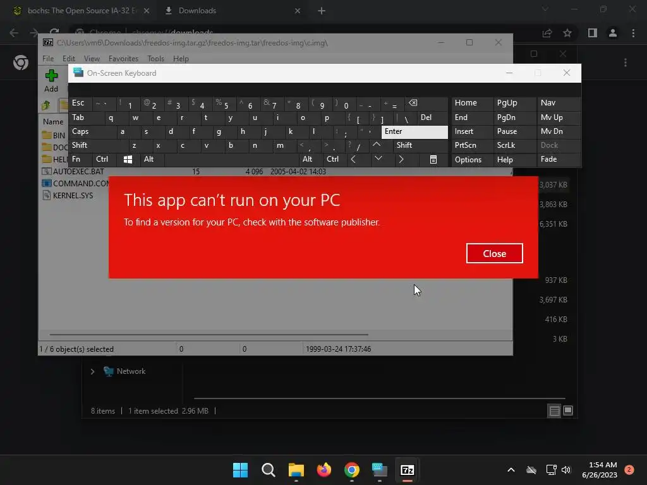
Task: Open Chrome's three-dot menu
Action: (x=633, y=33)
